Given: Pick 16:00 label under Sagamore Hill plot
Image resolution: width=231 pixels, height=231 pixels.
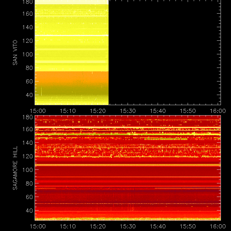Looking at the screenshot, I should (x=218, y=226).
